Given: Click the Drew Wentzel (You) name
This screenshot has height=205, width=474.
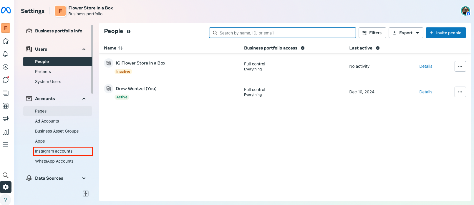Looking at the screenshot, I should (x=136, y=89).
